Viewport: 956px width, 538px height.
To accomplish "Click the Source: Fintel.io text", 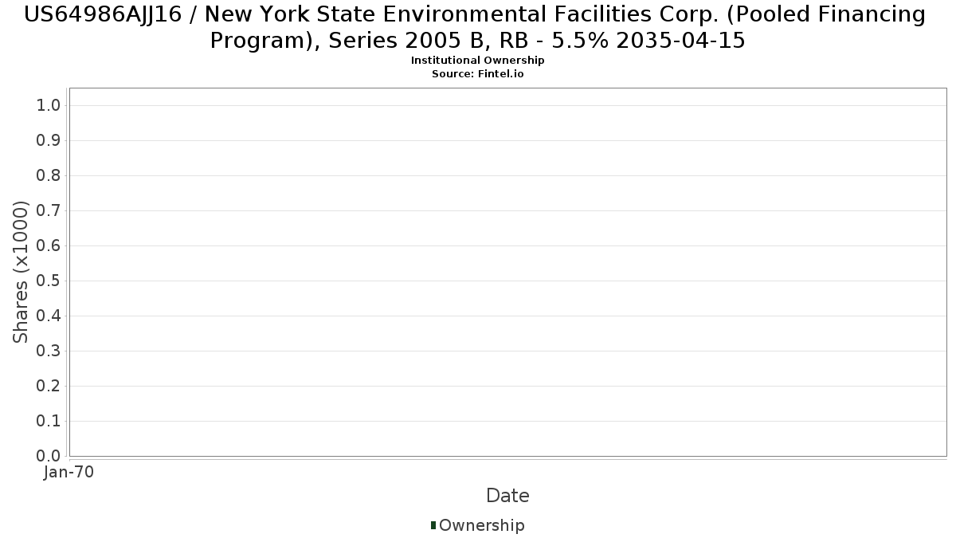I will tap(477, 73).
